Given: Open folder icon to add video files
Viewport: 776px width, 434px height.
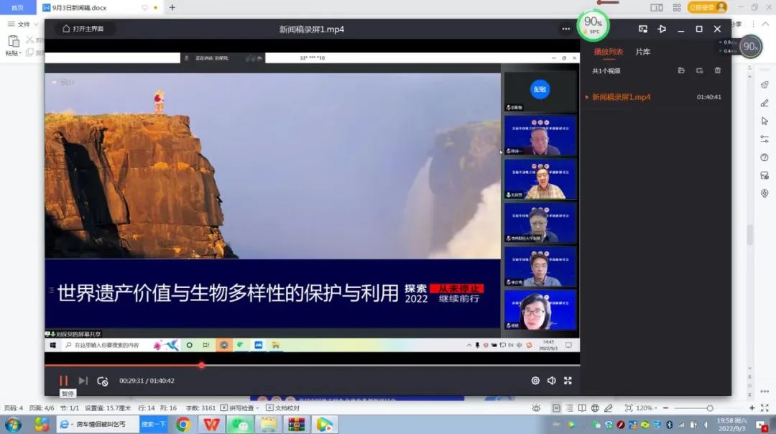Looking at the screenshot, I should (681, 70).
